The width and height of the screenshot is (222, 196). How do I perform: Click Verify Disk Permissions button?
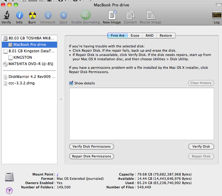[x=92, y=146]
